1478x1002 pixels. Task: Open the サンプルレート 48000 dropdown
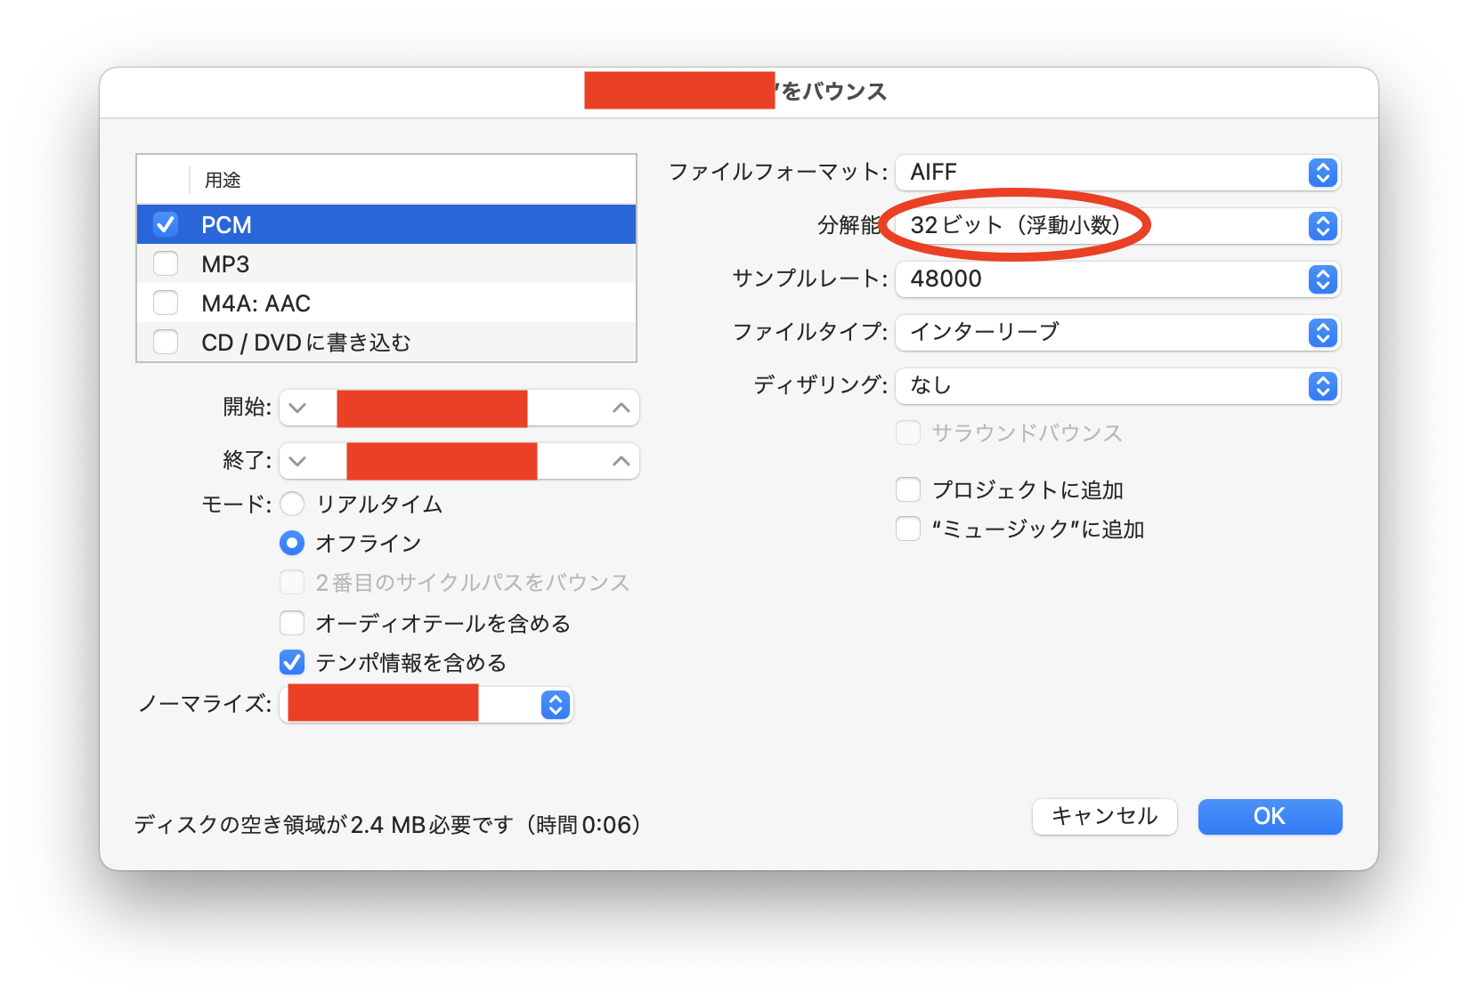[1117, 279]
